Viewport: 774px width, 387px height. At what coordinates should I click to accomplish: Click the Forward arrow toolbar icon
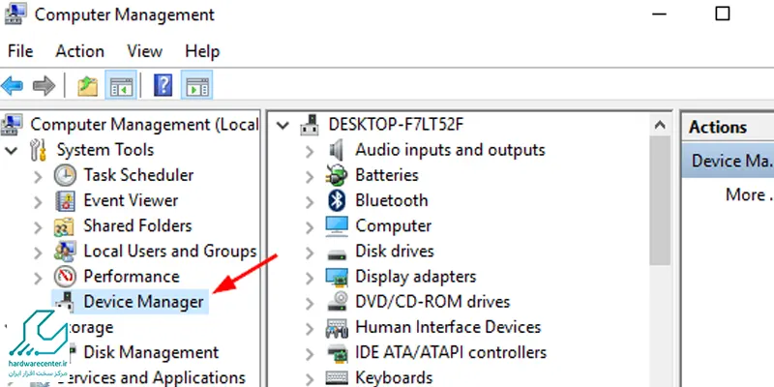pyautogui.click(x=44, y=86)
